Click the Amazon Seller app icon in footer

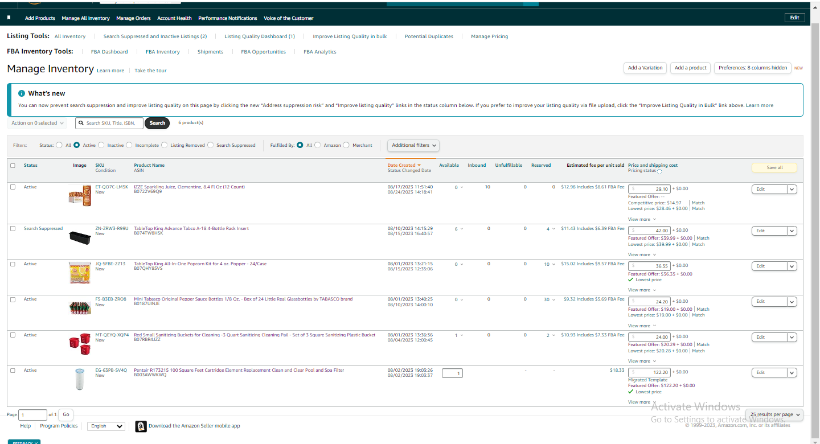tap(141, 426)
